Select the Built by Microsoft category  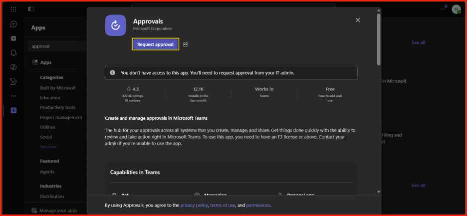click(x=58, y=88)
